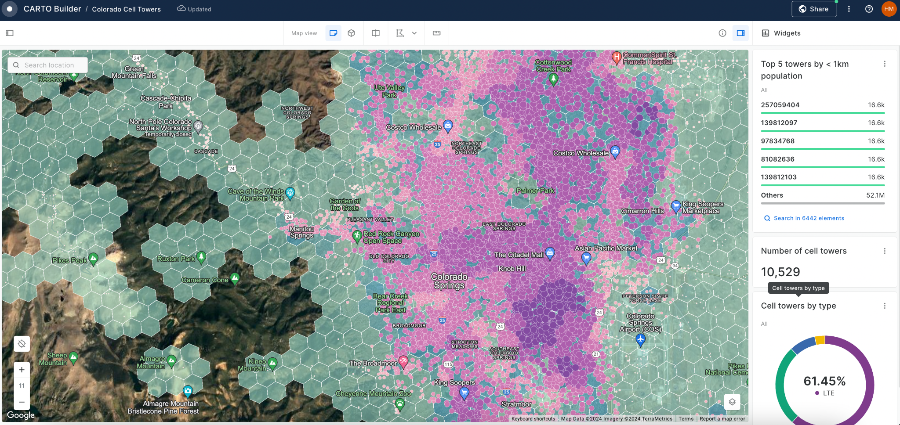
Task: Open the CARTO Builder header overflow menu
Action: point(849,9)
